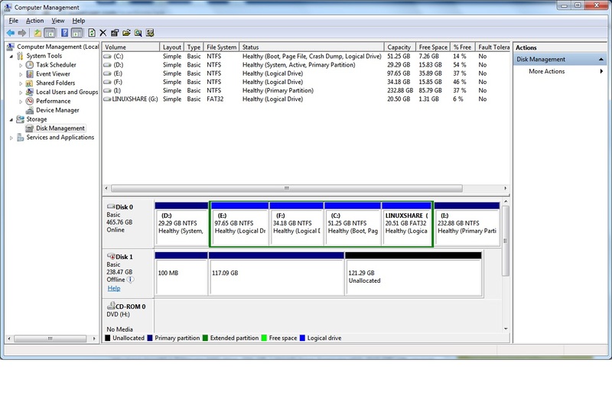The width and height of the screenshot is (612, 415).
Task: Open the View menu
Action: coord(58,21)
